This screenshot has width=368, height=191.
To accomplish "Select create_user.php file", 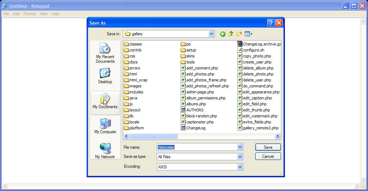I will coord(254,62).
